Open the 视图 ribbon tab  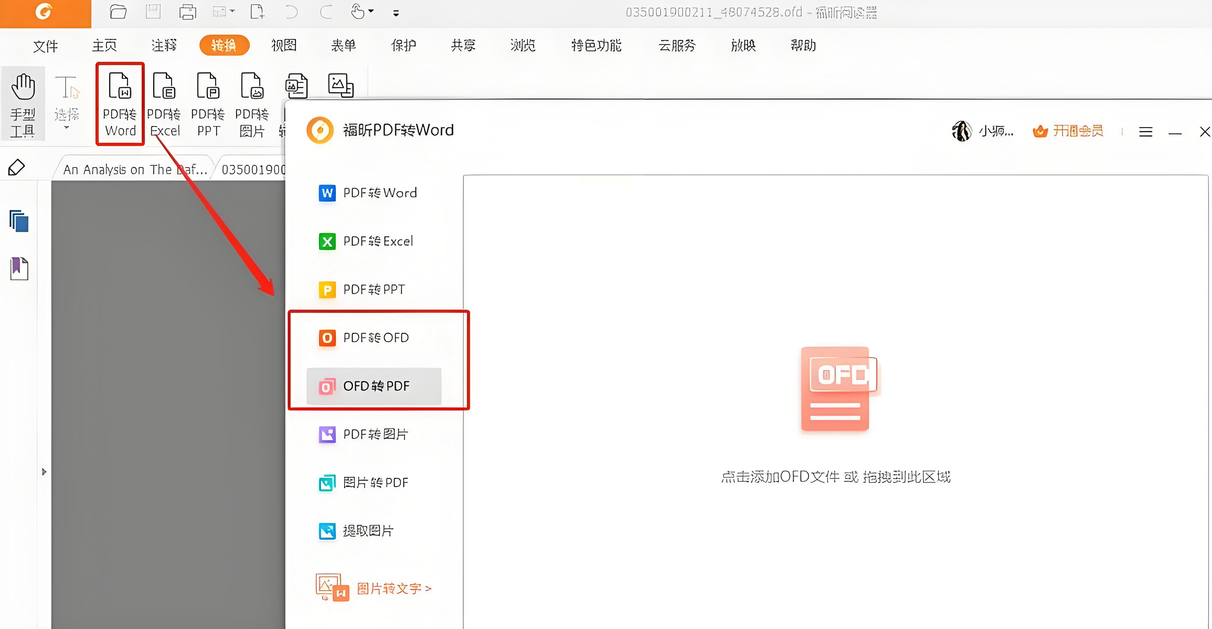284,45
